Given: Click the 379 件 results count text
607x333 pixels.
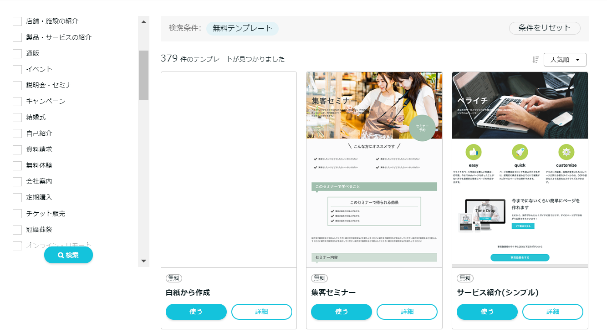Looking at the screenshot, I should tap(223, 59).
